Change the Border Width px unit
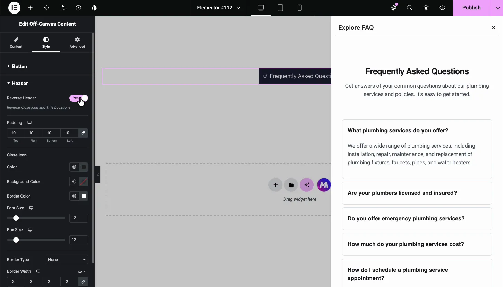Screen dimensions: 503x287 (82, 272)
